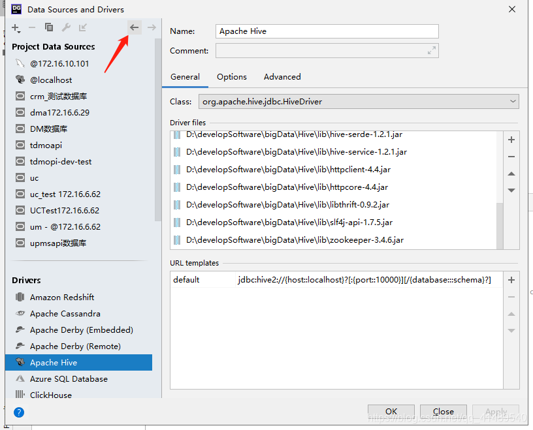Go back with the left arrow icon
This screenshot has width=533, height=430.
(x=135, y=27)
